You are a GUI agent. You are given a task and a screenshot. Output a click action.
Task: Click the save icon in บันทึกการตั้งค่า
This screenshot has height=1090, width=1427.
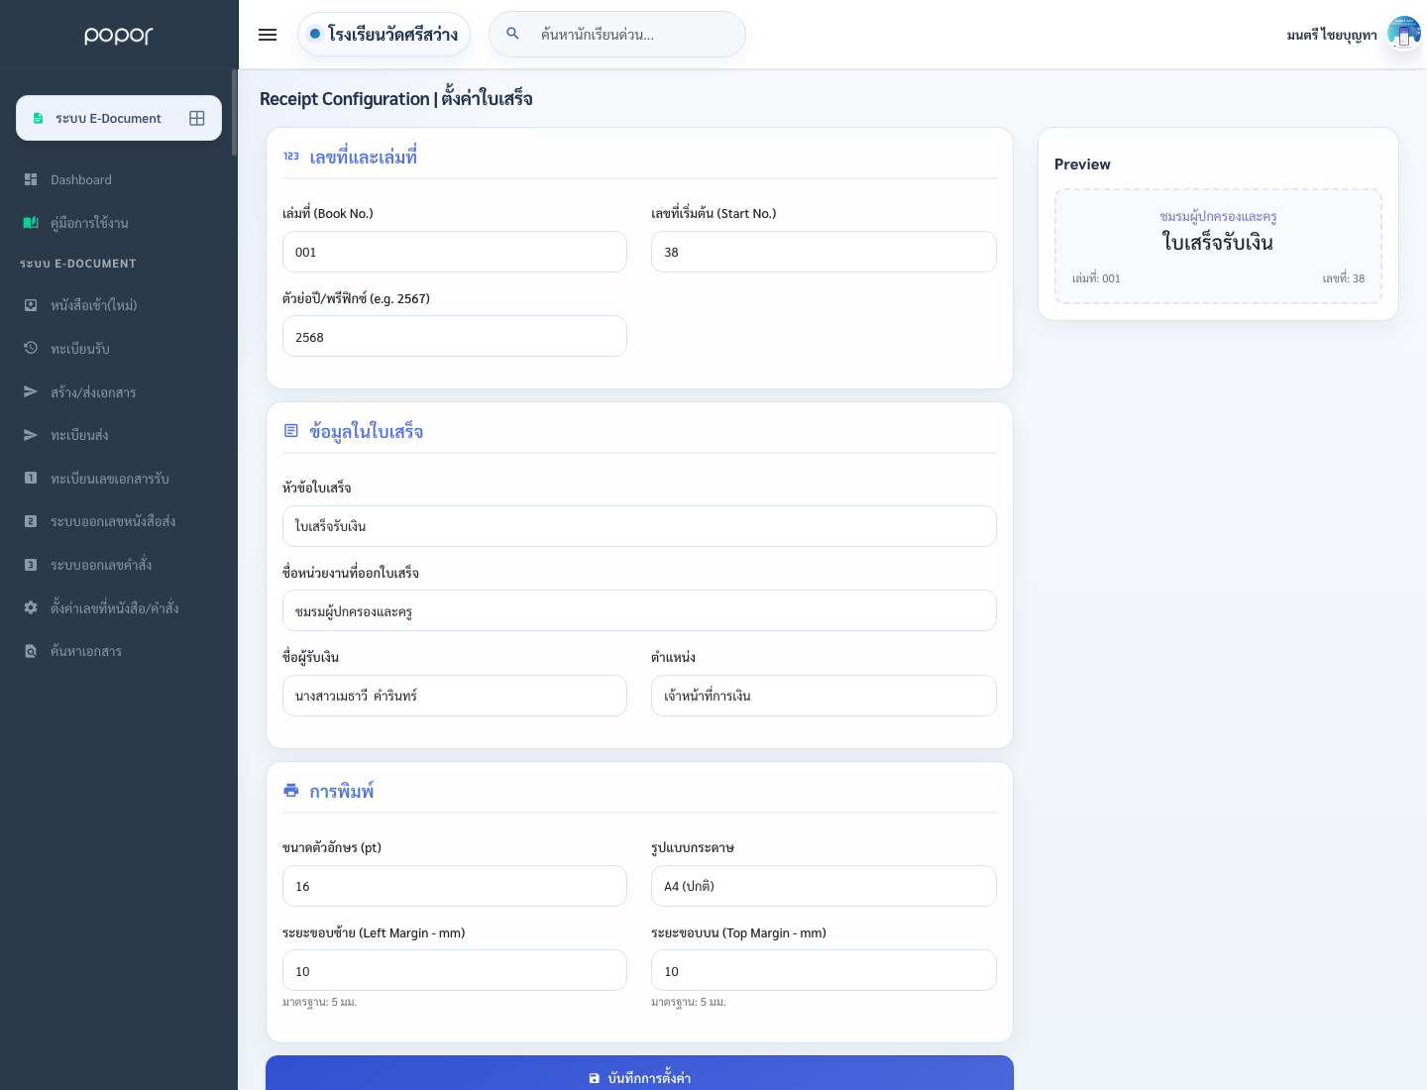595,1078
